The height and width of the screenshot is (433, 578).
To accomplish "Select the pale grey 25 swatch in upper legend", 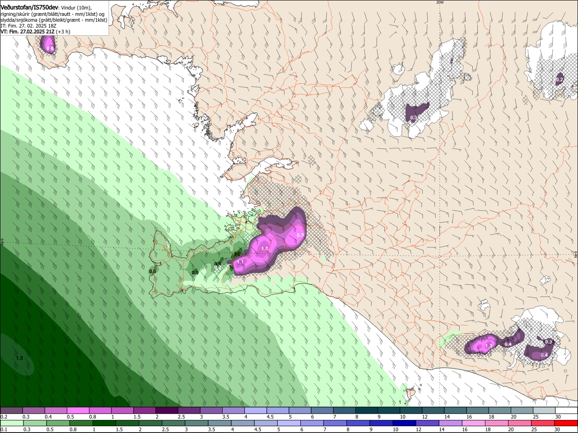I will (x=545, y=410).
